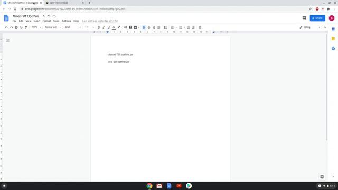Insert a link using link icon
The width and height of the screenshot is (338, 190).
click(126, 27)
